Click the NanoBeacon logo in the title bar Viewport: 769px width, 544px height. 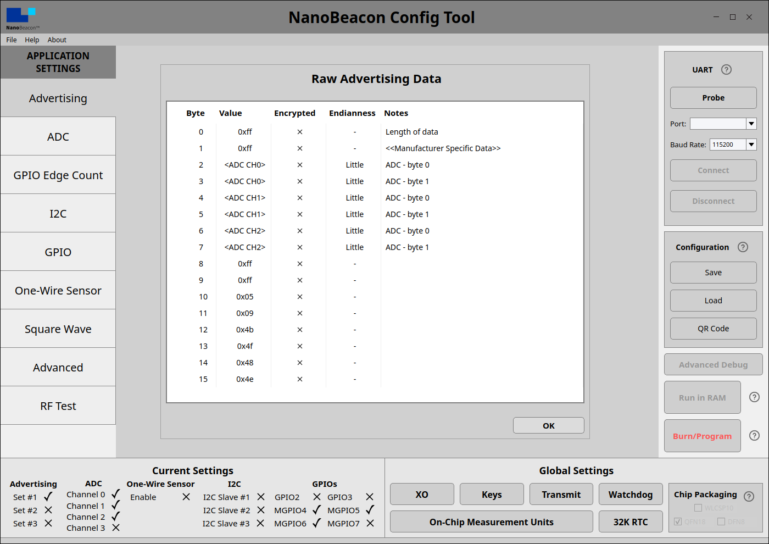click(23, 19)
